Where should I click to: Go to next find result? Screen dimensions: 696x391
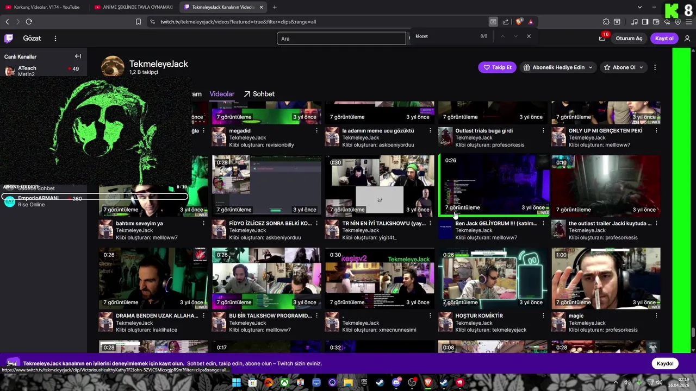(x=515, y=36)
